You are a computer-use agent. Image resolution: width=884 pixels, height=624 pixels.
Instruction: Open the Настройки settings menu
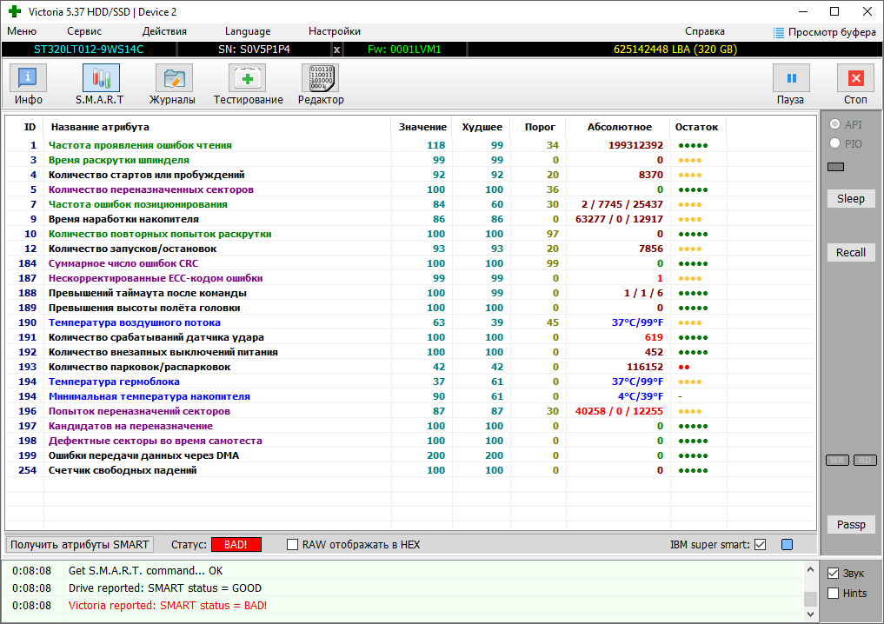335,31
